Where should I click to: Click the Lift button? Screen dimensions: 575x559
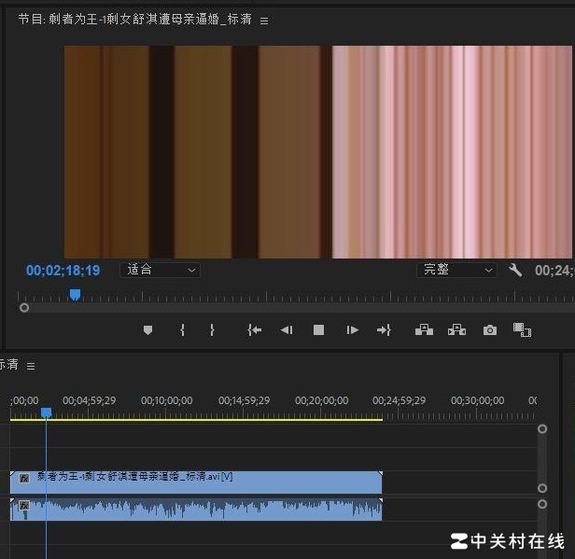(424, 330)
